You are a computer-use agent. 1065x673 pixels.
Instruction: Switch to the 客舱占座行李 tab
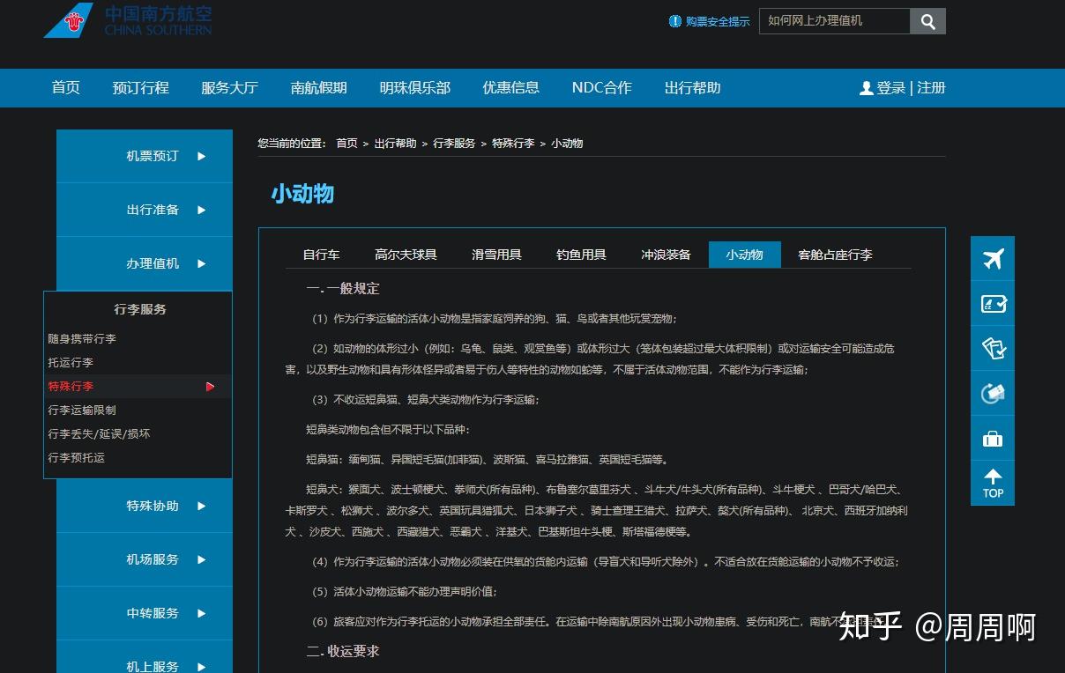coord(835,255)
